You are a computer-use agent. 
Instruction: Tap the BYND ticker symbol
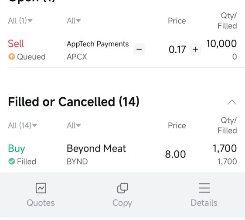77,162
